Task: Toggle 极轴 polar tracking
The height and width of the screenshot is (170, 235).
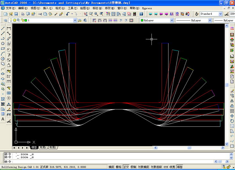Action: (x=133, y=167)
